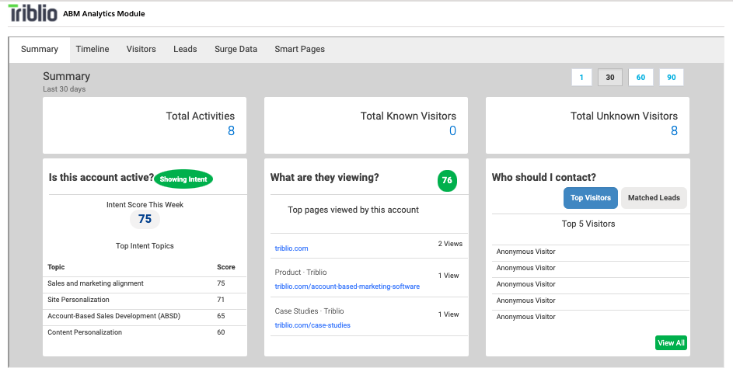
Task: Click the Triblio logo
Action: point(33,13)
